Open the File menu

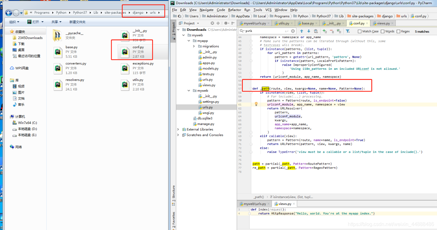click(175, 10)
